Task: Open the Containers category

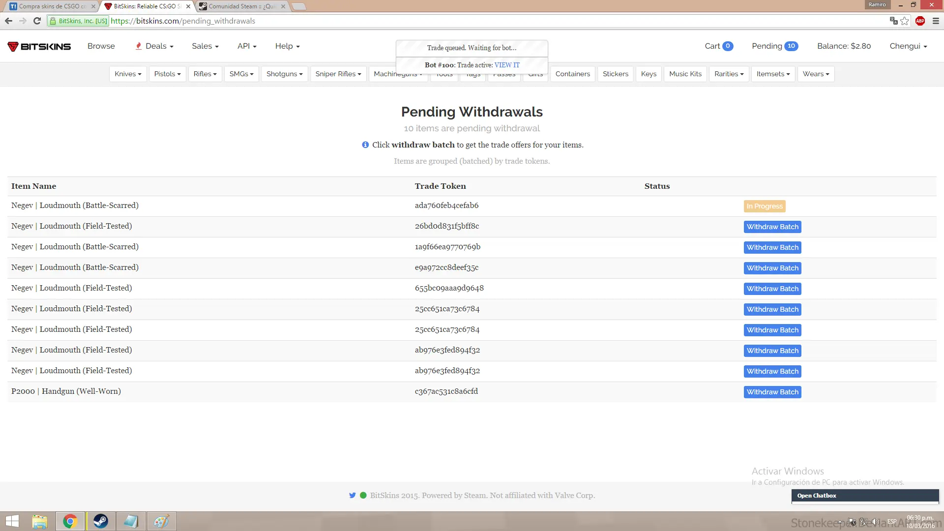Action: pyautogui.click(x=573, y=74)
